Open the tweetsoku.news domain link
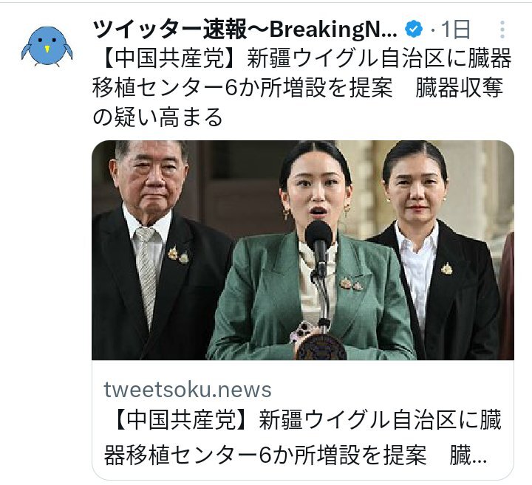This screenshot has height=485, width=532. tap(188, 390)
